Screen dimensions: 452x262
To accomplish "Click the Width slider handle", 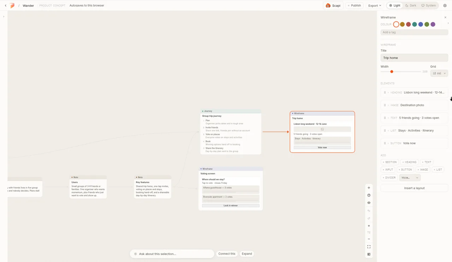I will (x=392, y=72).
